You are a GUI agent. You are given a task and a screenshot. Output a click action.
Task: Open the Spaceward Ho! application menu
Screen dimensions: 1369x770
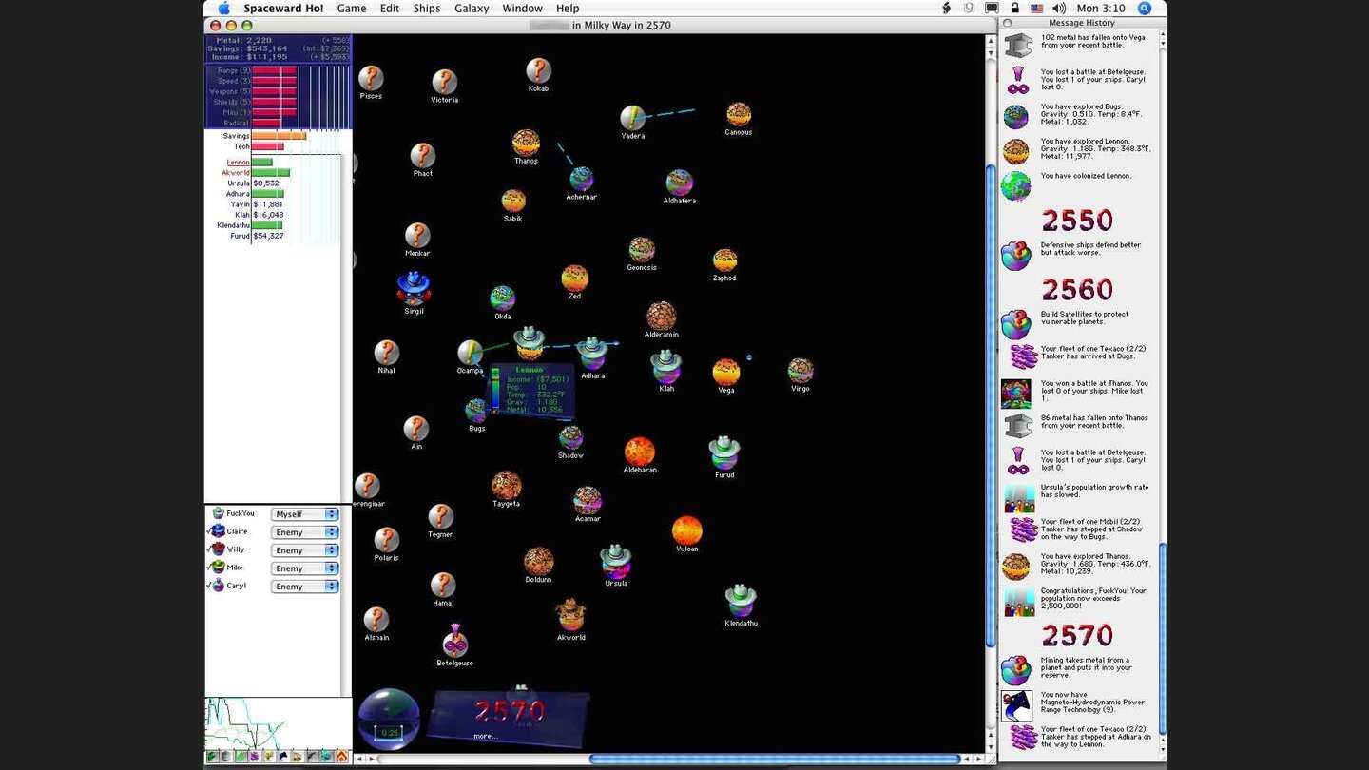283,8
